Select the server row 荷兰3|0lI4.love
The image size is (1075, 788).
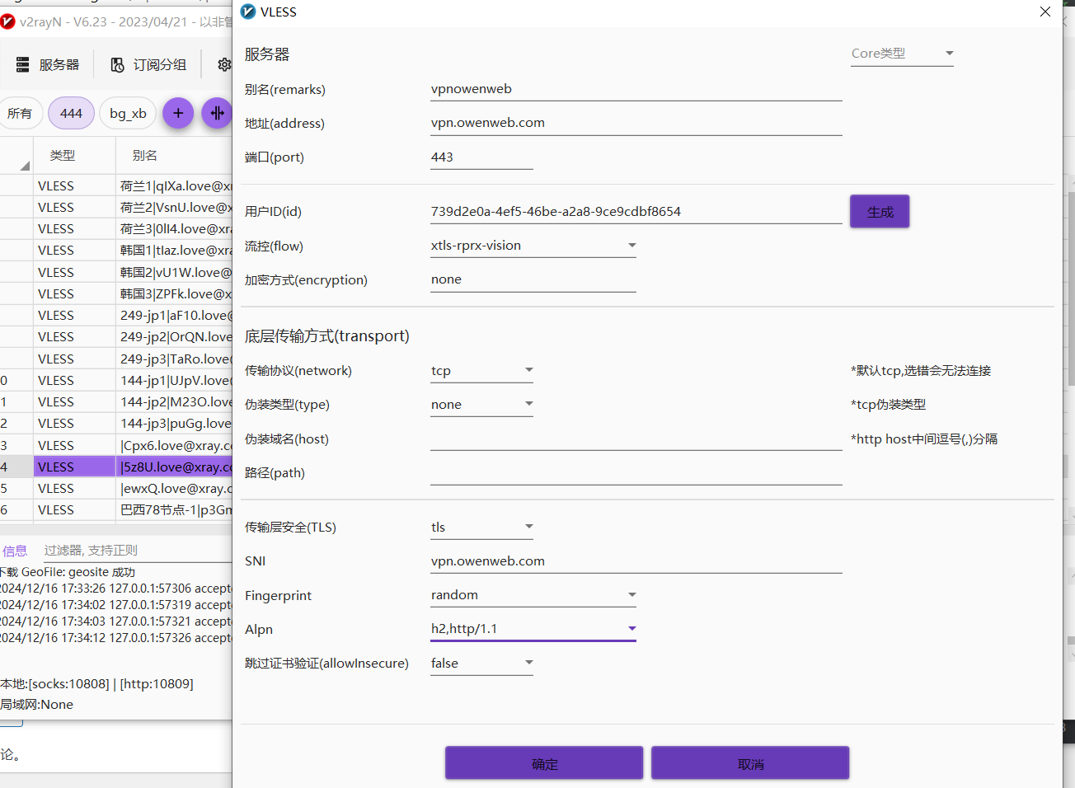[x=116, y=229]
